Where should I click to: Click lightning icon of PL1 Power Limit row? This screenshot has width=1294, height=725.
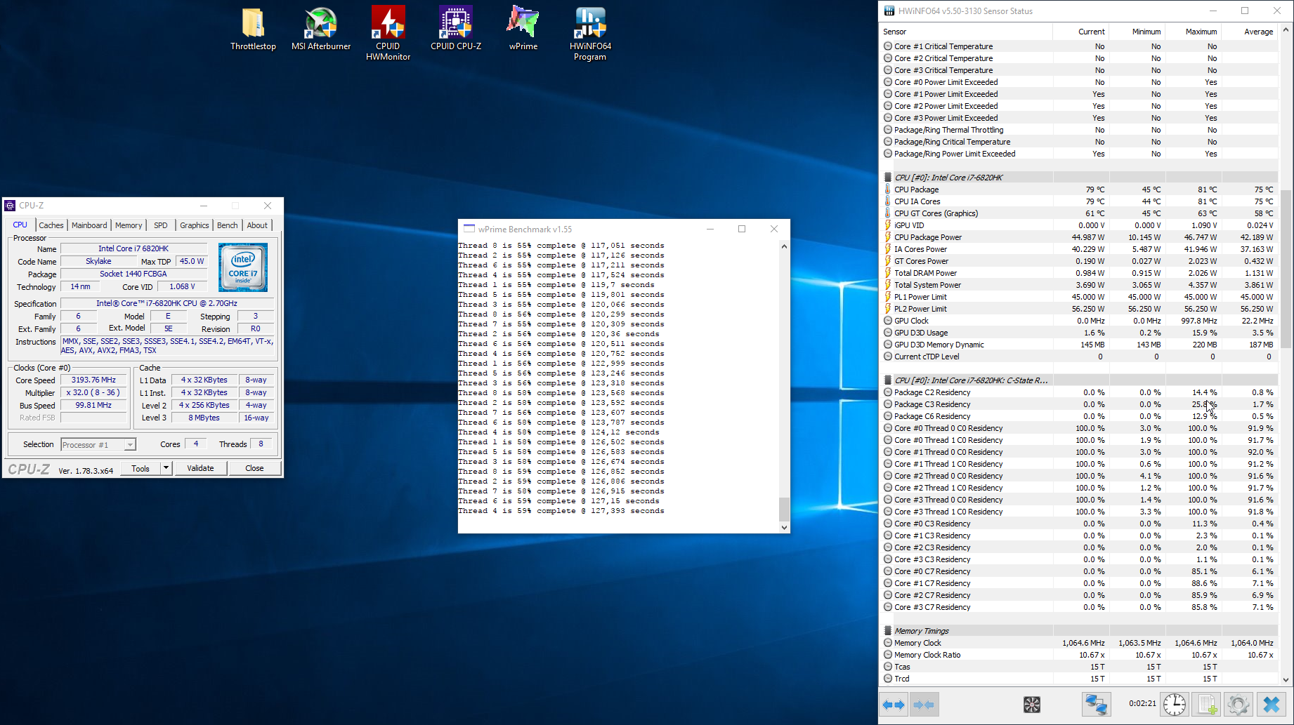click(x=887, y=297)
